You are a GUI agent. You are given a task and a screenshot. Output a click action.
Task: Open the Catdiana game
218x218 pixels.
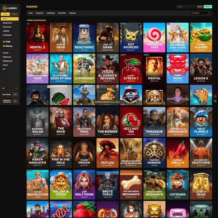(177, 185)
